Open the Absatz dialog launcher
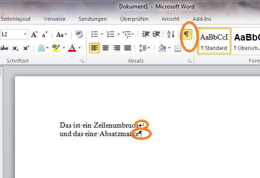Image resolution: width=260 pixels, height=178 pixels. tap(189, 61)
